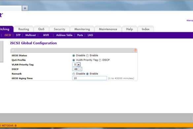Open the help icon in panel header

[x=135, y=50]
